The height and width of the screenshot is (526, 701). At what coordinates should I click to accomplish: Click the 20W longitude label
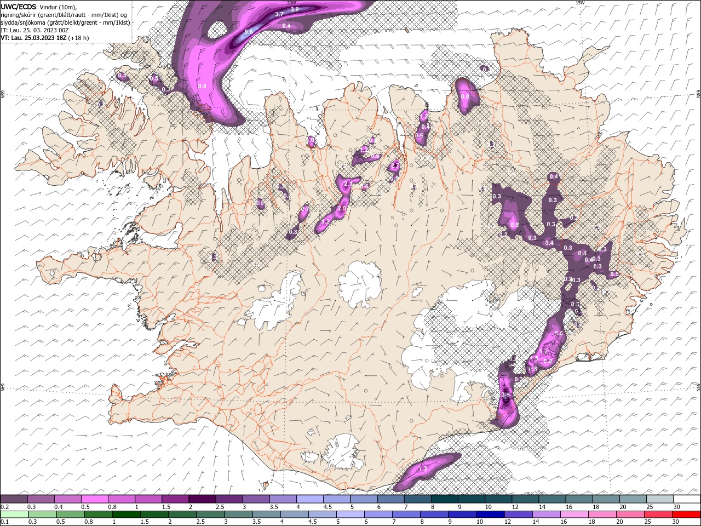pyautogui.click(x=291, y=3)
